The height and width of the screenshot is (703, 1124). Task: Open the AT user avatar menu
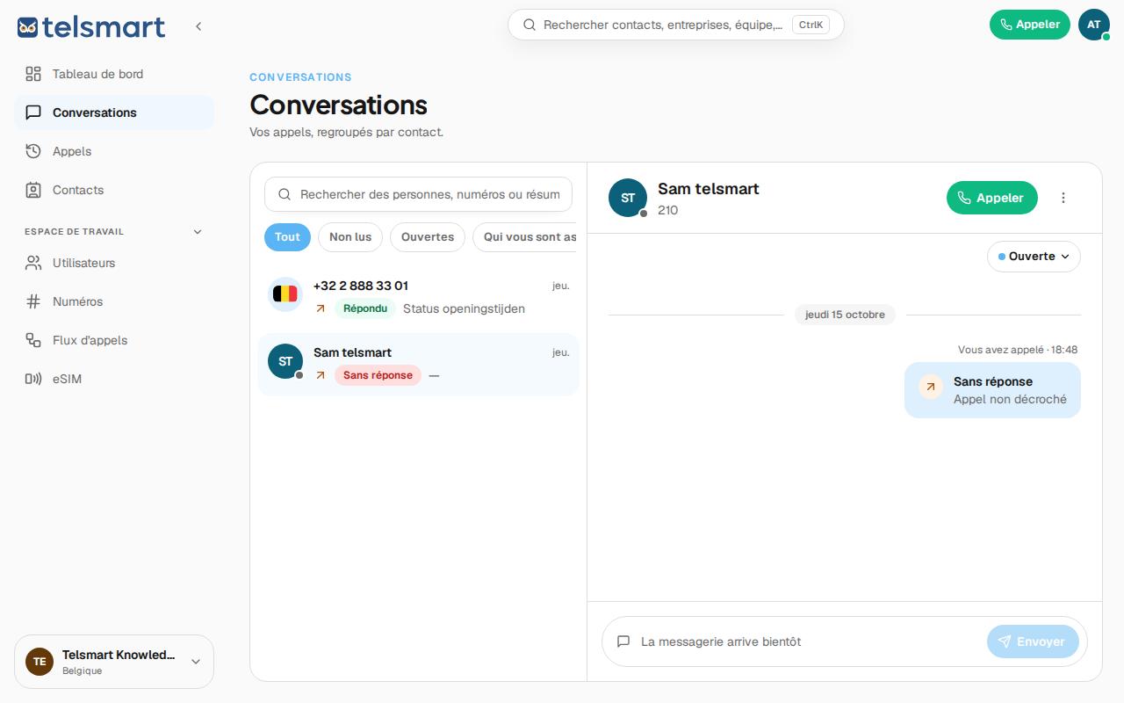(x=1094, y=25)
